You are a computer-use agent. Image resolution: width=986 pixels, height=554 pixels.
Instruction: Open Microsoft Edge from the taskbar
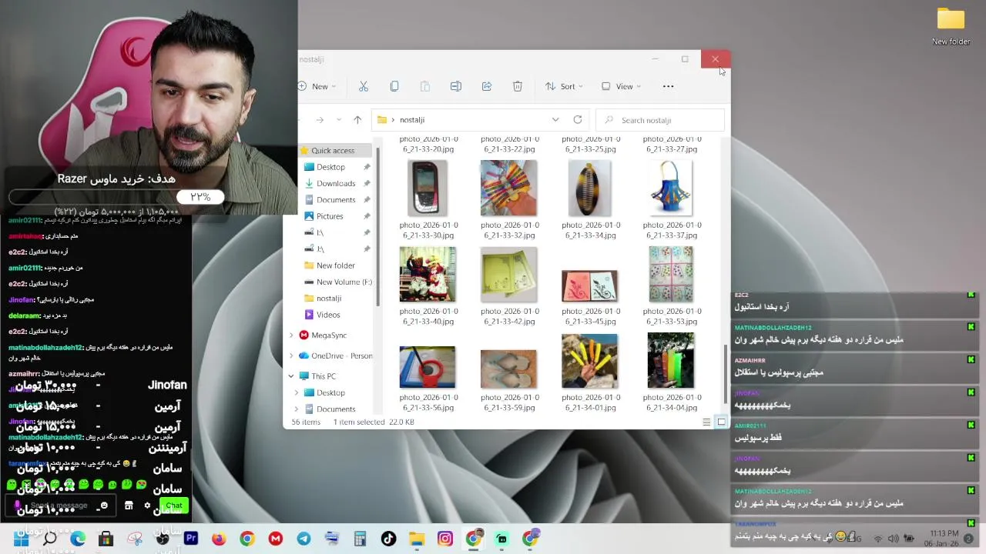pos(78,539)
